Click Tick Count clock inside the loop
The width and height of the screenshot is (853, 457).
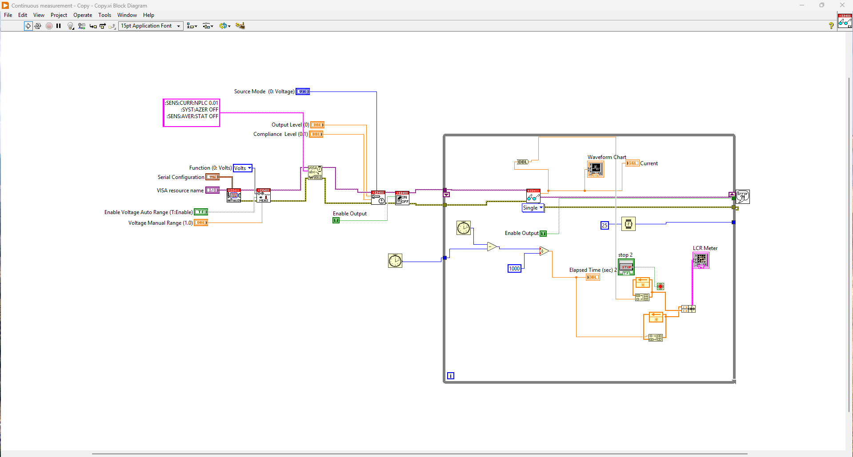[x=464, y=228]
